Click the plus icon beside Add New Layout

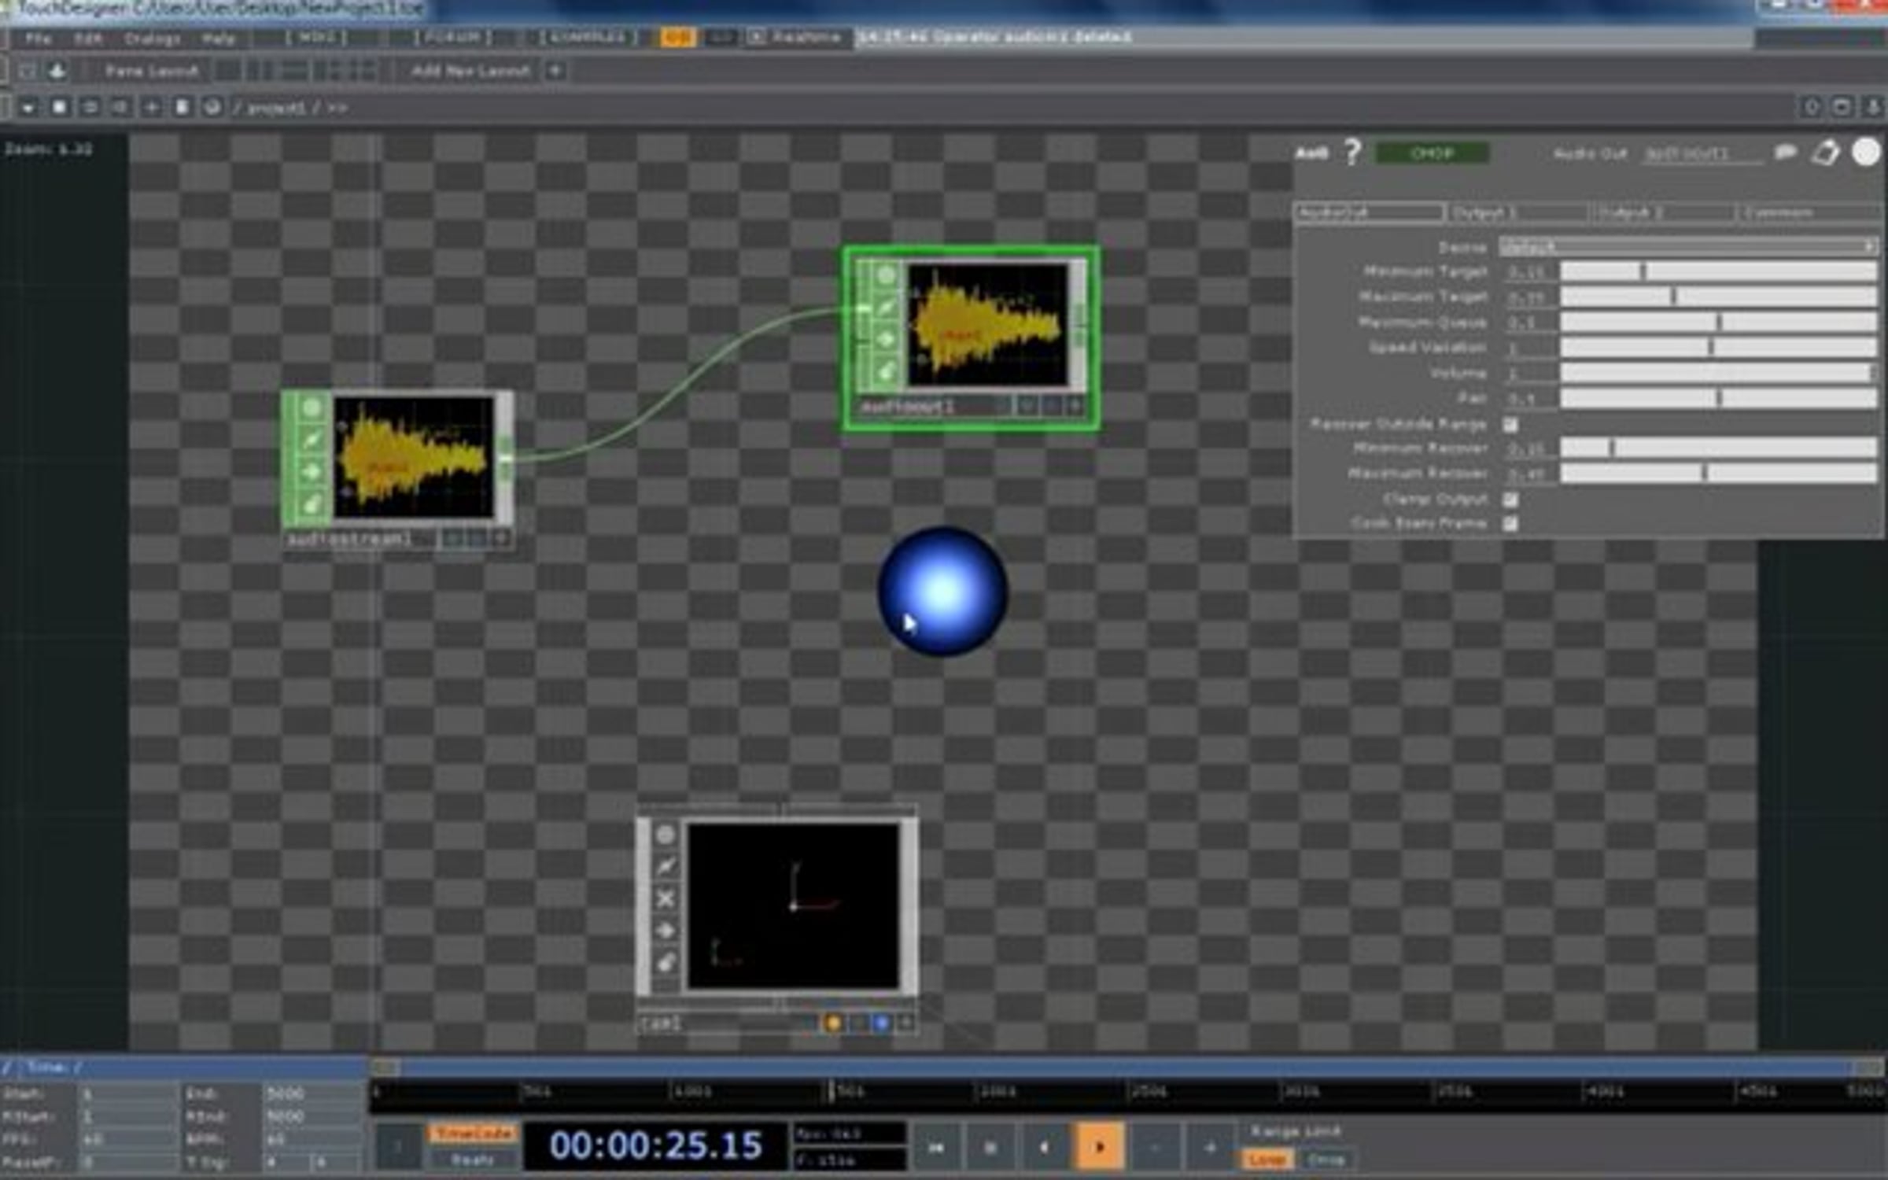point(555,71)
